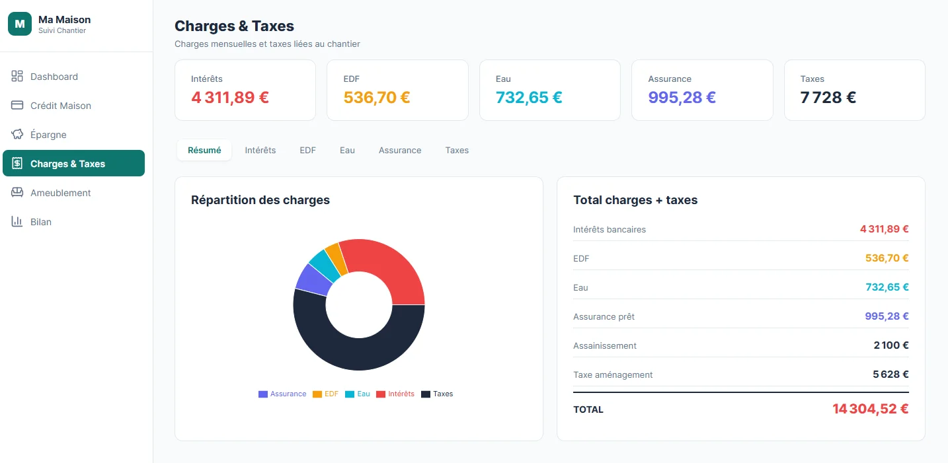Click the green M logo badge

click(19, 23)
